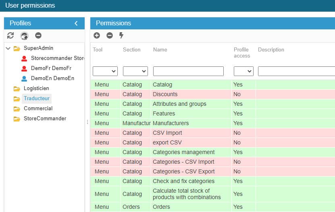
Task: Click the remove permission minus icon
Action: pos(109,36)
